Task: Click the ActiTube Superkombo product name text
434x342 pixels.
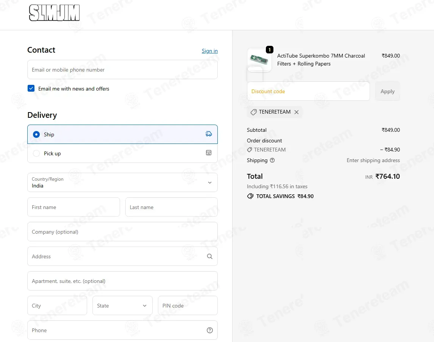Action: point(321,60)
